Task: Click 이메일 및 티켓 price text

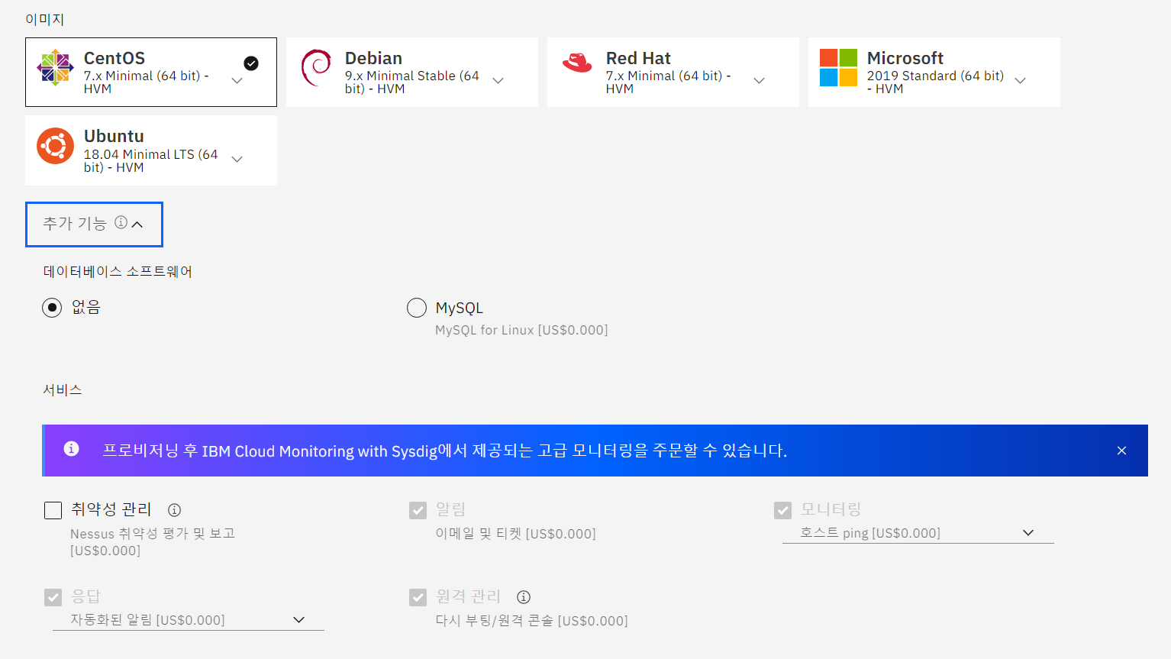Action: click(515, 534)
